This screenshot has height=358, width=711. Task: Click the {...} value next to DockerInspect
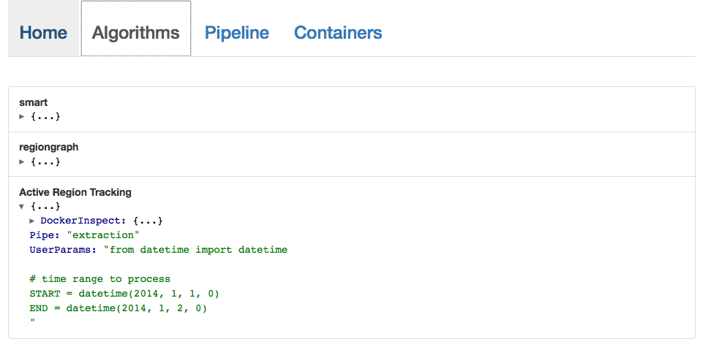(x=148, y=221)
